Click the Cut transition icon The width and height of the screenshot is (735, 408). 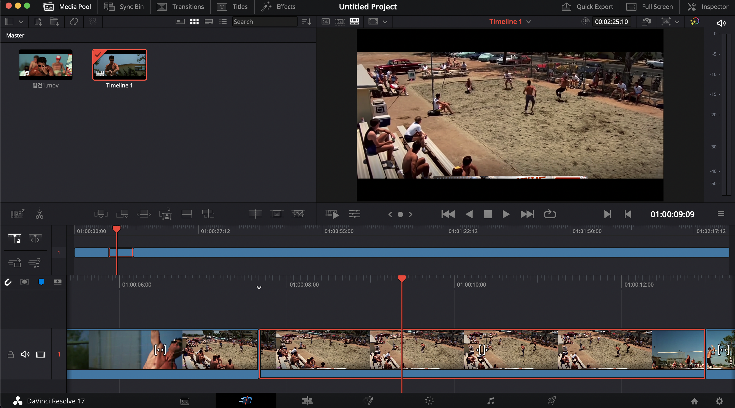[255, 214]
